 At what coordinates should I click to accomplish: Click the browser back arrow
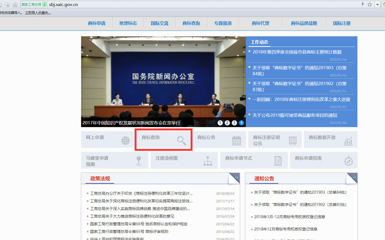[7, 4]
